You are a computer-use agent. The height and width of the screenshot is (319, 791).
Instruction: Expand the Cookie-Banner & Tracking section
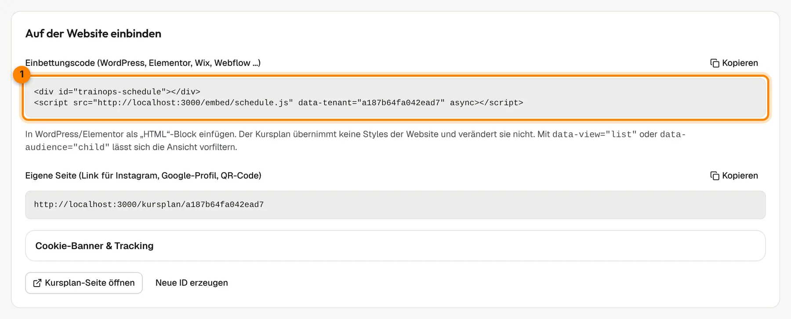(x=395, y=246)
